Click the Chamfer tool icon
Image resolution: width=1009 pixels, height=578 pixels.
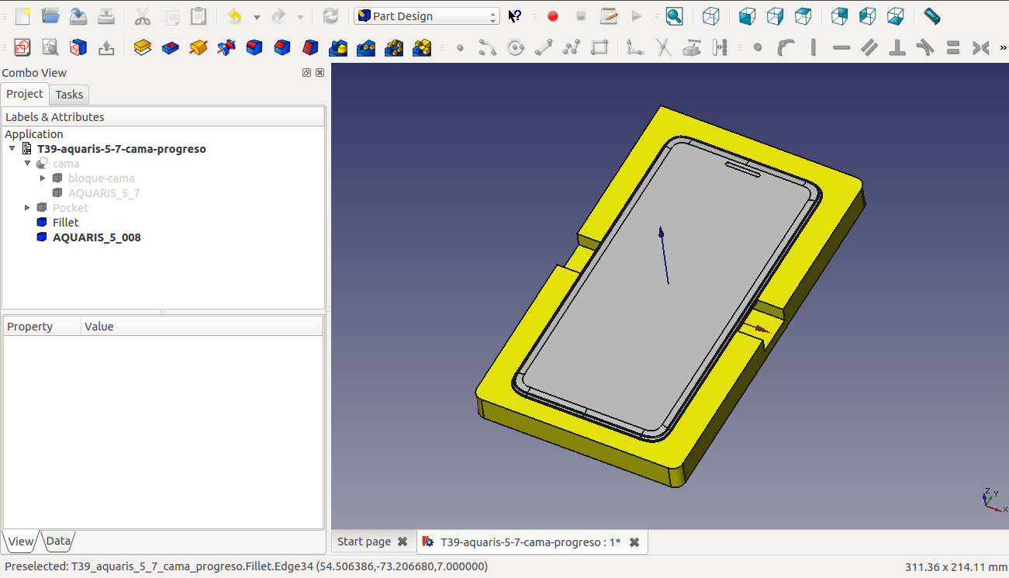pos(282,48)
